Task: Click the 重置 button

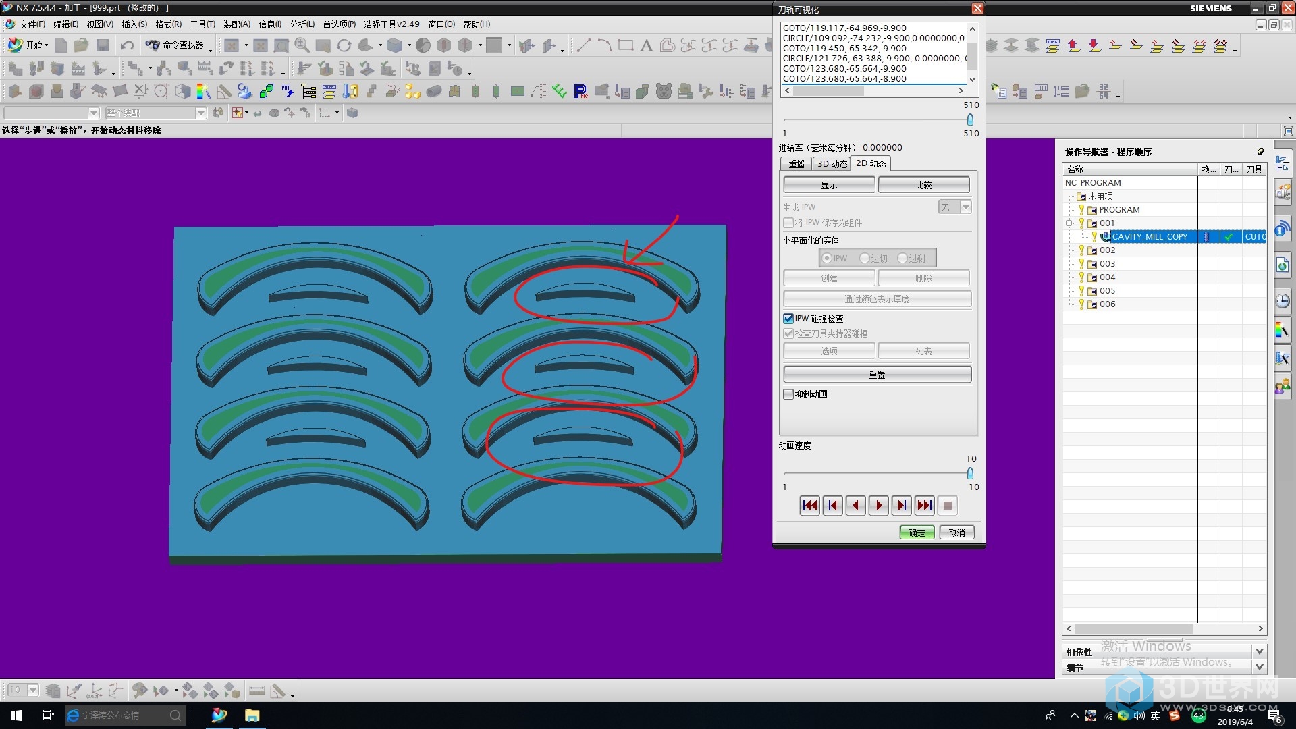Action: pyautogui.click(x=877, y=375)
